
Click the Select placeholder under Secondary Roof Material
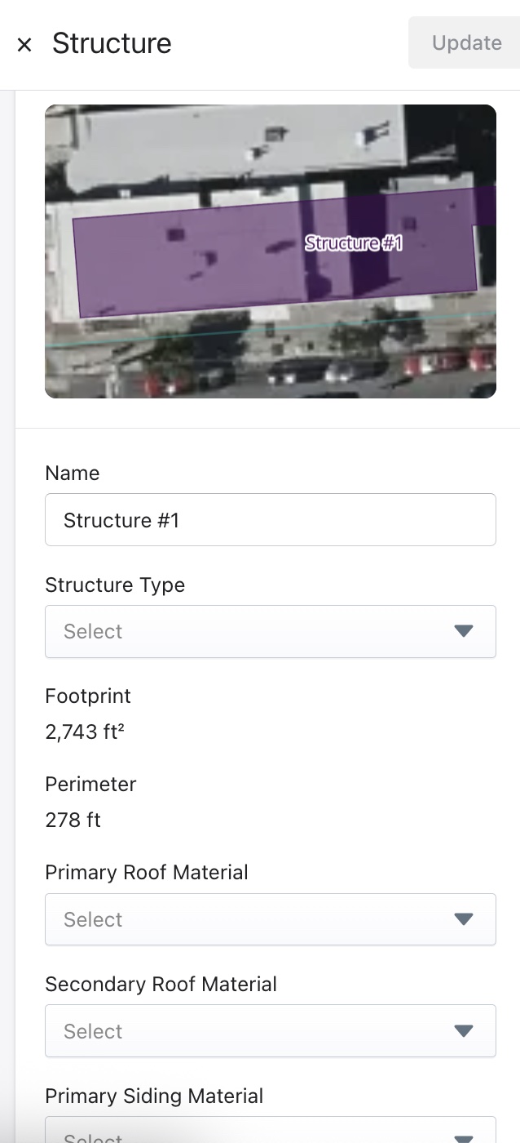[x=93, y=1031]
